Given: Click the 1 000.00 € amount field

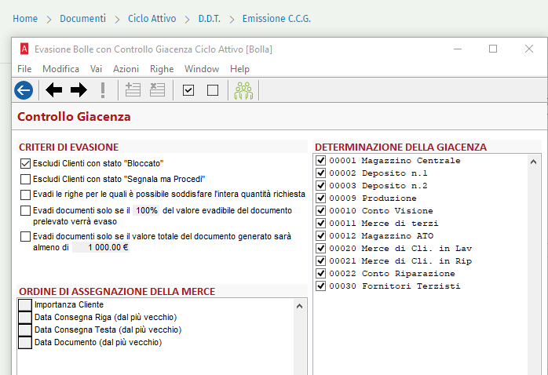Looking at the screenshot, I should (x=101, y=247).
